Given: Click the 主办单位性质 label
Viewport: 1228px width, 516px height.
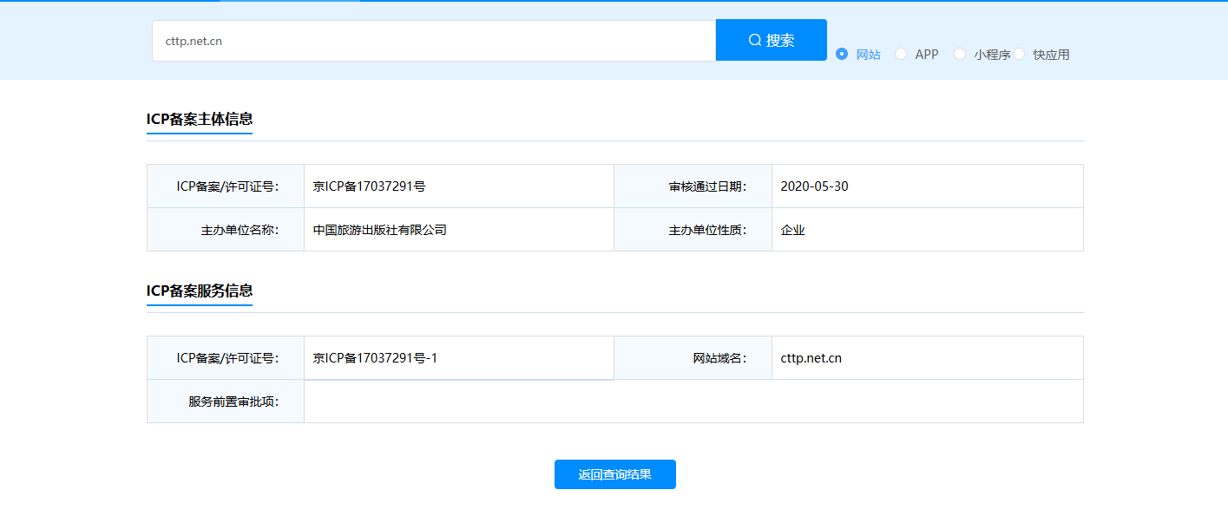Looking at the screenshot, I should coord(707,230).
